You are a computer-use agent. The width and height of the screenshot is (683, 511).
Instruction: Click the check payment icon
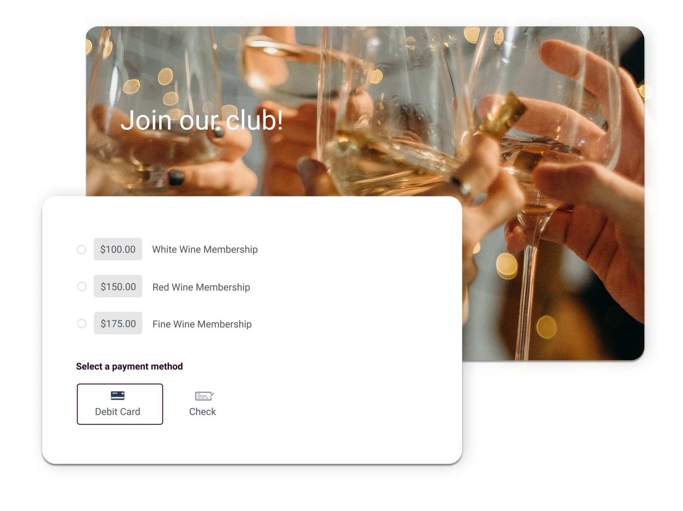coord(204,396)
